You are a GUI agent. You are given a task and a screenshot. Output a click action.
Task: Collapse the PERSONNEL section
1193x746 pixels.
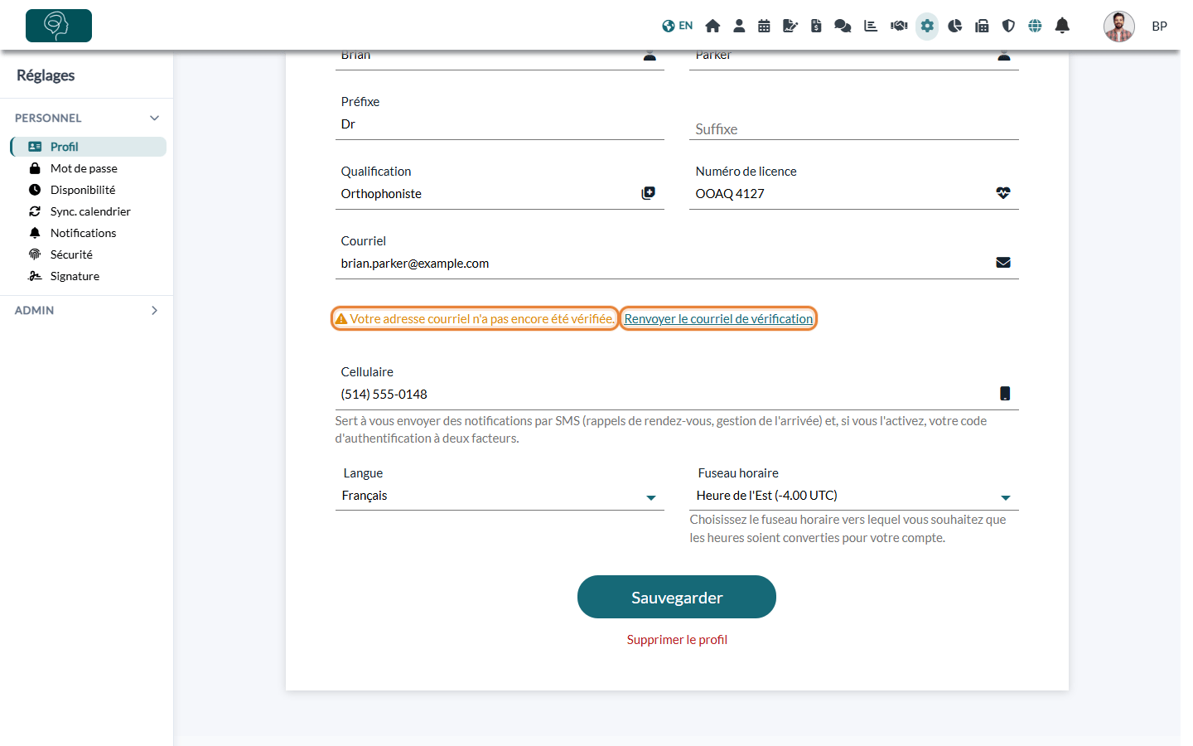[86, 118]
